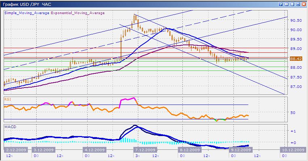Maximize the USD/JPY chart window
Viewport: 308px width, 161px height.
click(x=298, y=4)
